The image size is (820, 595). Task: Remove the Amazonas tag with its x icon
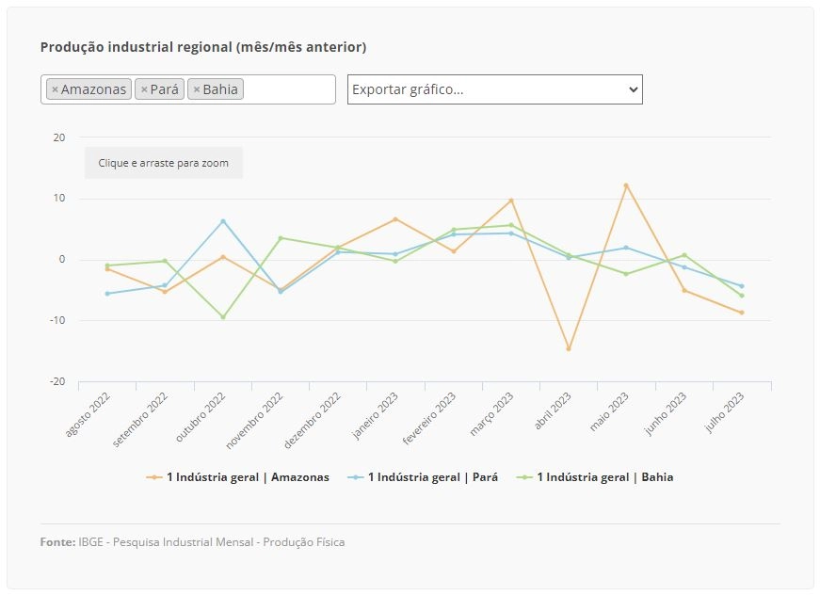pyautogui.click(x=55, y=90)
